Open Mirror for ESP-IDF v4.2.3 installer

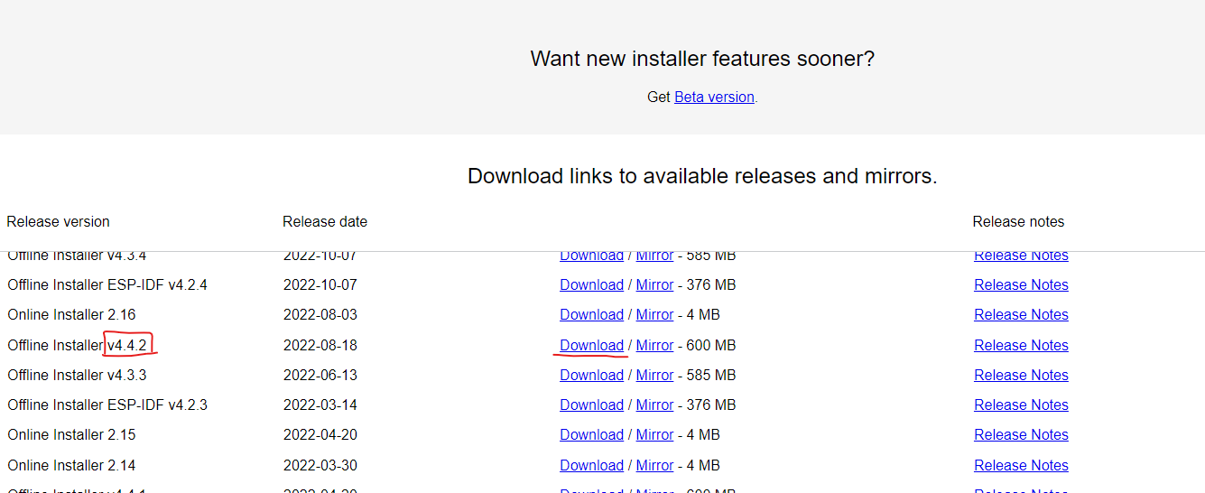tap(654, 405)
